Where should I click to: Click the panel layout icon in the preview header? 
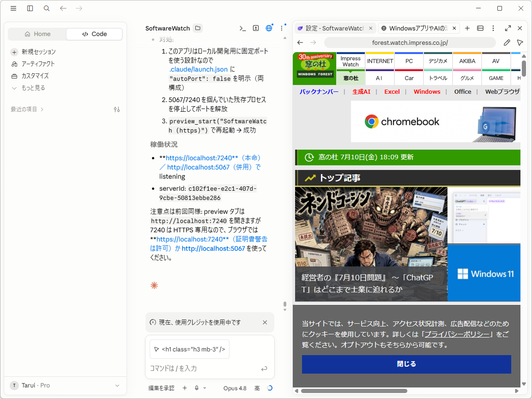coord(480,28)
